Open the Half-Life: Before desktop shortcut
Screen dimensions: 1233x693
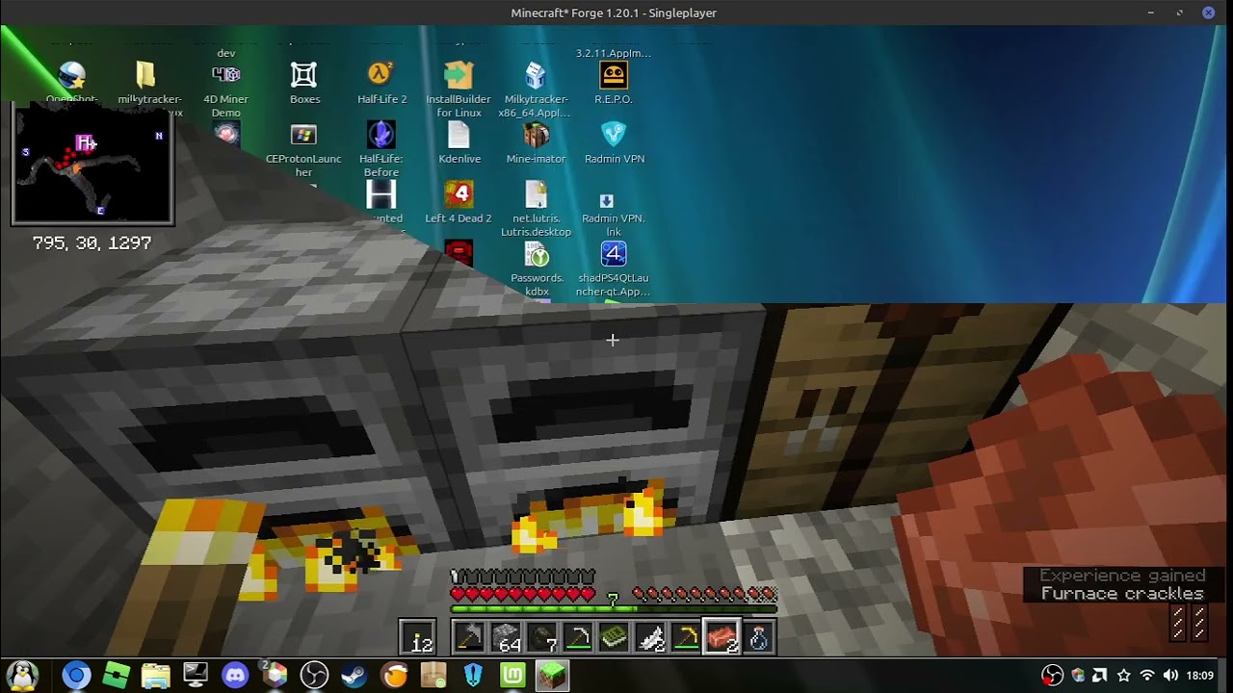point(381,149)
